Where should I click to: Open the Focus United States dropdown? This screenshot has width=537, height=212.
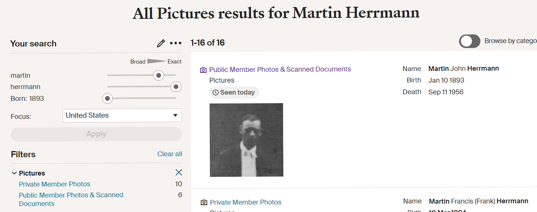tap(122, 115)
